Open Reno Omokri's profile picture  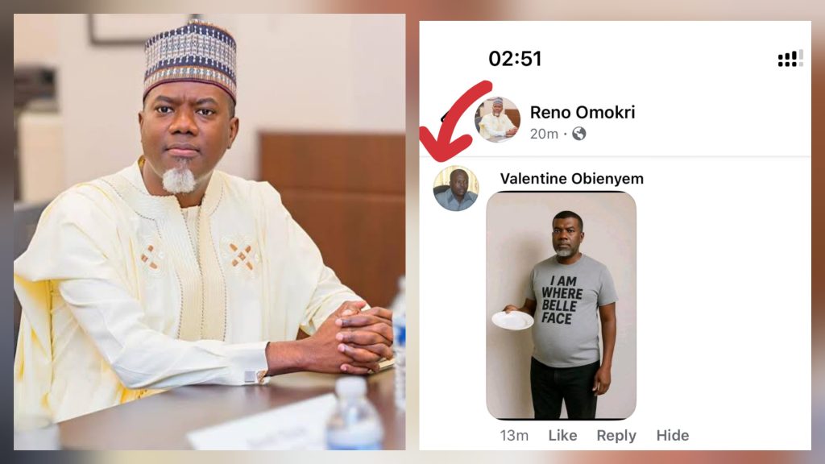(497, 120)
